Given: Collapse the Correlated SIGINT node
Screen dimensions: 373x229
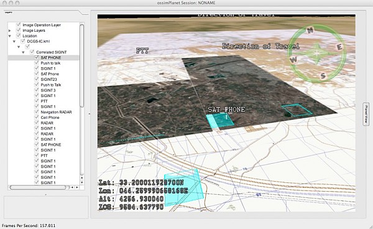Looking at the screenshot, I should click(24, 52).
